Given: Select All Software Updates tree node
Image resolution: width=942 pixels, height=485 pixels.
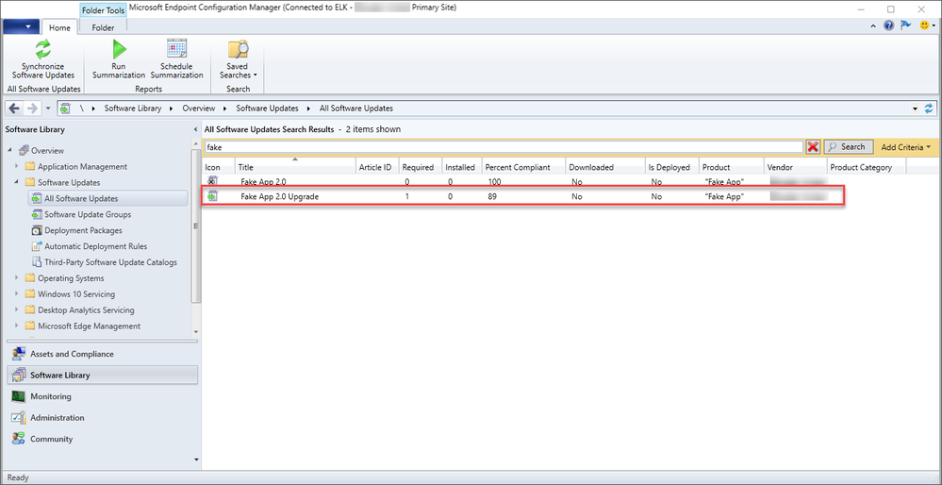Looking at the screenshot, I should point(107,198).
